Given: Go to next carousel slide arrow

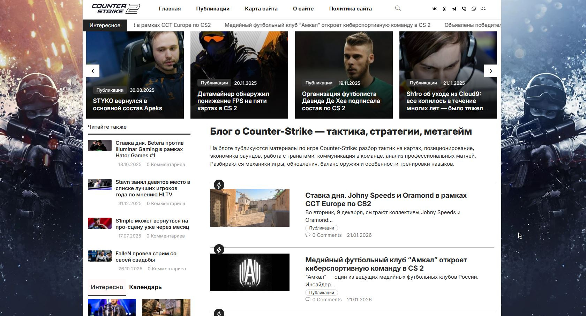Looking at the screenshot, I should [x=490, y=71].
